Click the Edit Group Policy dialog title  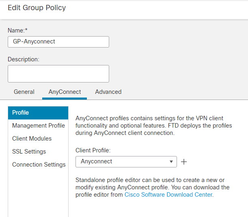[x=37, y=8]
